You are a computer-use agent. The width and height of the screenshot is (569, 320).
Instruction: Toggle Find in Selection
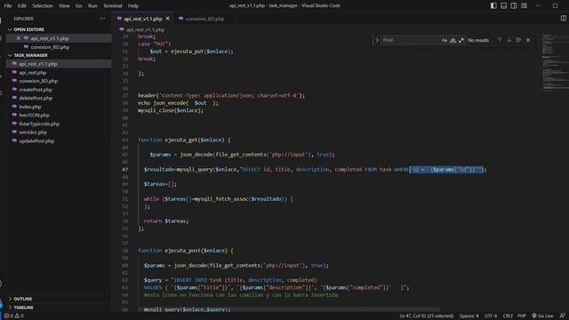(518, 40)
